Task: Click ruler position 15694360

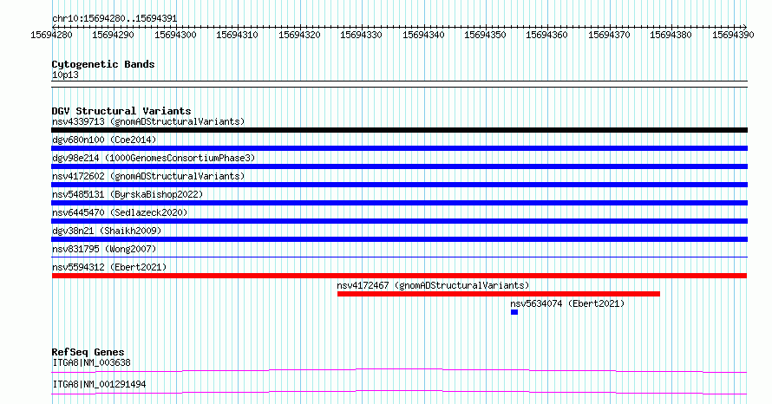Action: tap(546, 35)
